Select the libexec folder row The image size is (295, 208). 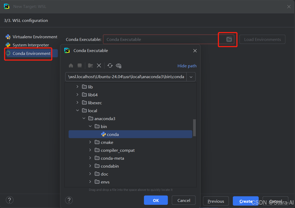tap(130, 103)
